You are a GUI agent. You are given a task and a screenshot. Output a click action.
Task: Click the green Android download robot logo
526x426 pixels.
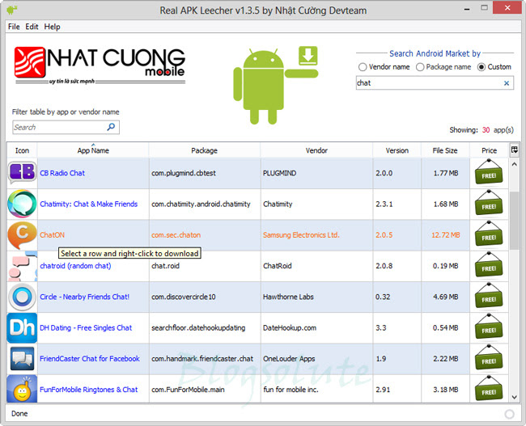[275, 85]
